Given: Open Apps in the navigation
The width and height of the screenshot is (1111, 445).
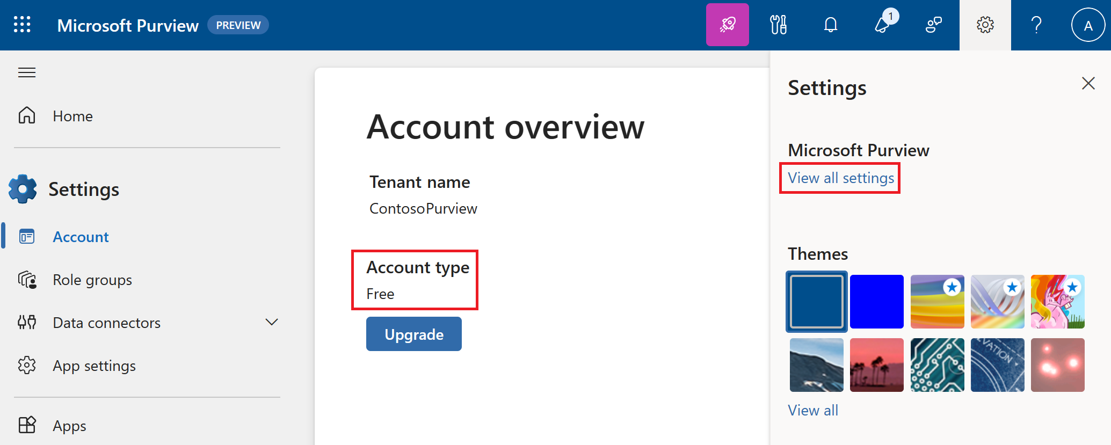Looking at the screenshot, I should pos(69,426).
